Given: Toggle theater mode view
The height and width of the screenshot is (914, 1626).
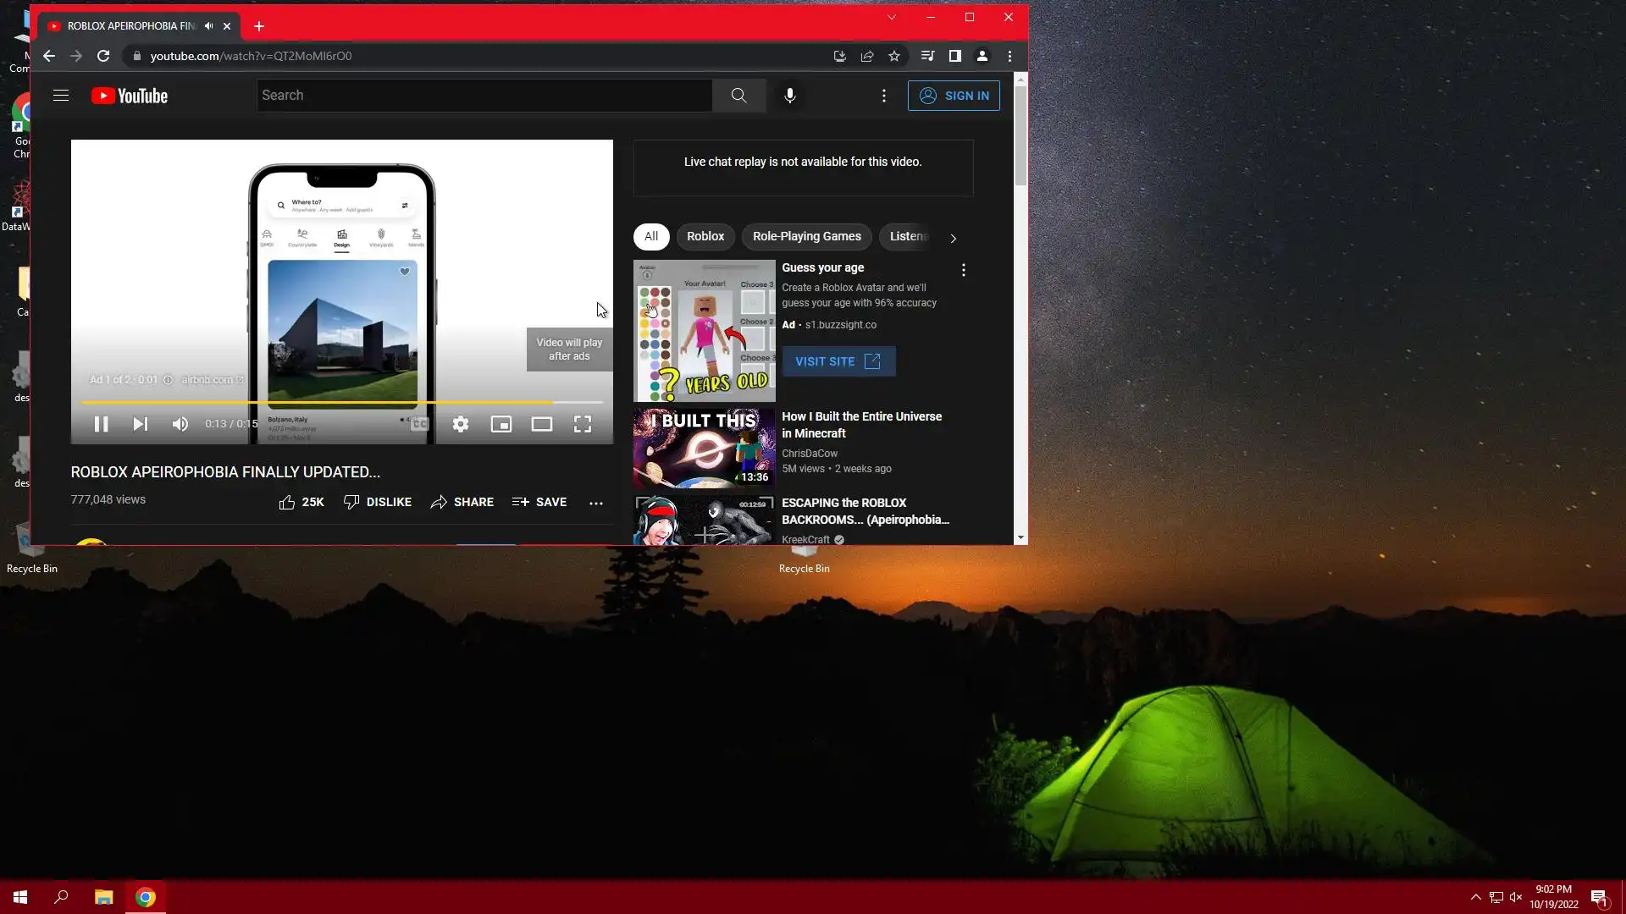Looking at the screenshot, I should (542, 424).
